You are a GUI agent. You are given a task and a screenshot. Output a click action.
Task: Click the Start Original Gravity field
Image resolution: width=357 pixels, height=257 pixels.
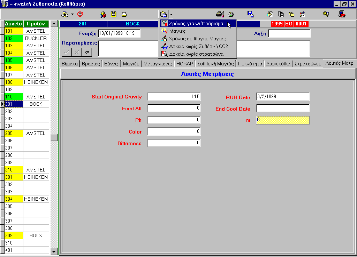[174, 97]
